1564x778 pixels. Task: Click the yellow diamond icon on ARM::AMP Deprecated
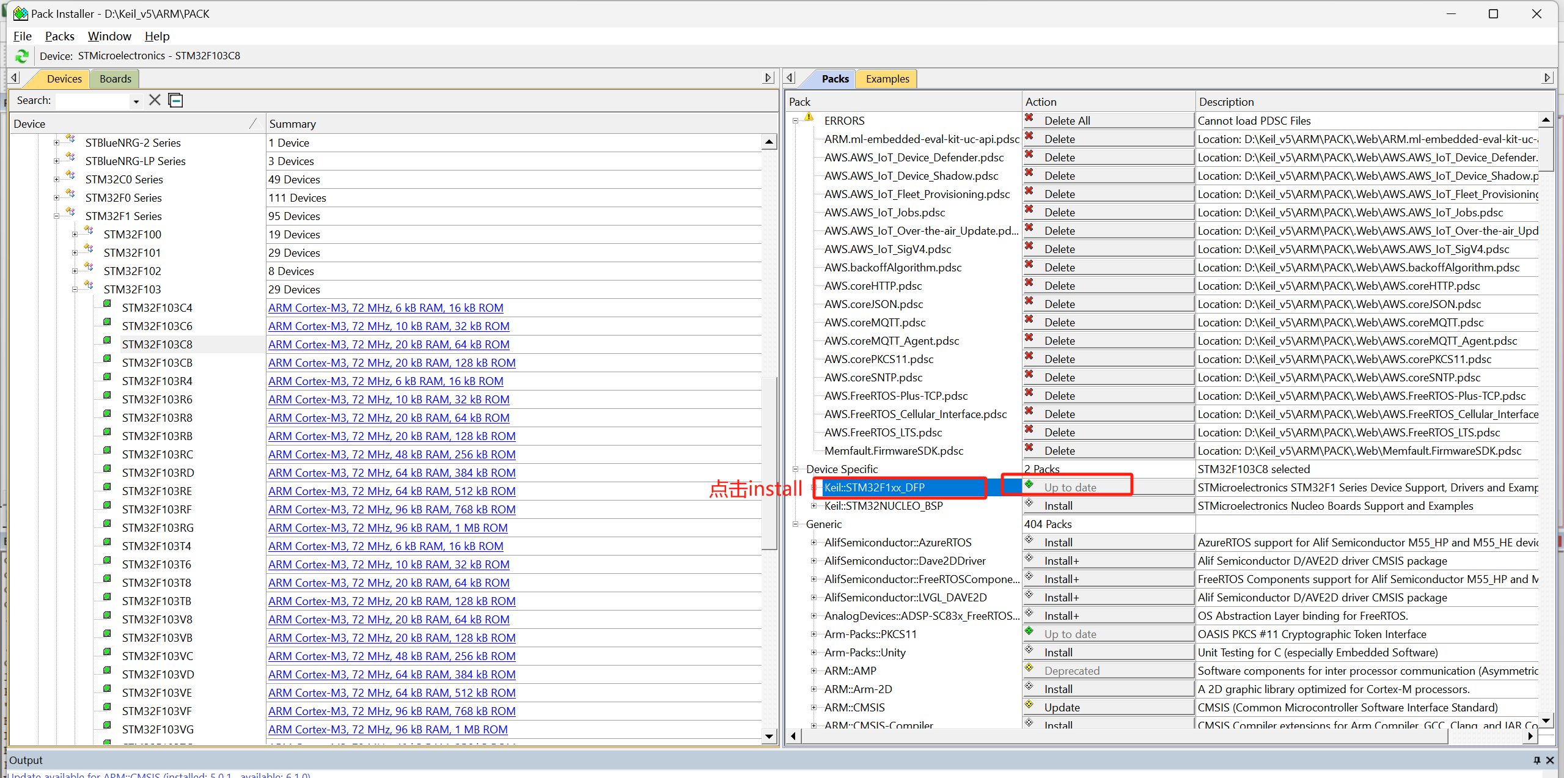click(x=1029, y=668)
